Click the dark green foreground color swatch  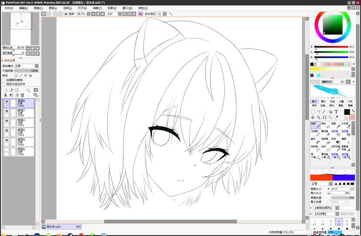346,112
